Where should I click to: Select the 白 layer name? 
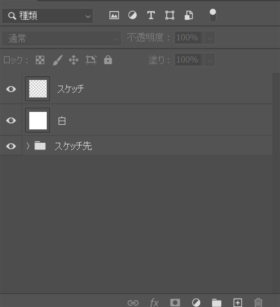pyautogui.click(x=62, y=121)
